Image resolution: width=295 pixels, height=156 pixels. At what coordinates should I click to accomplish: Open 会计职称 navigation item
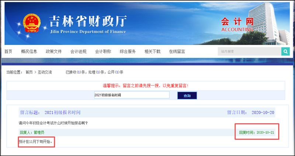103,52
